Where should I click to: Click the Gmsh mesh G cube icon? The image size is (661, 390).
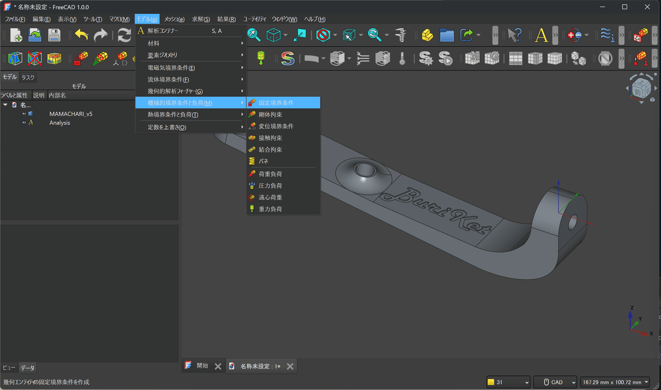[x=492, y=58]
